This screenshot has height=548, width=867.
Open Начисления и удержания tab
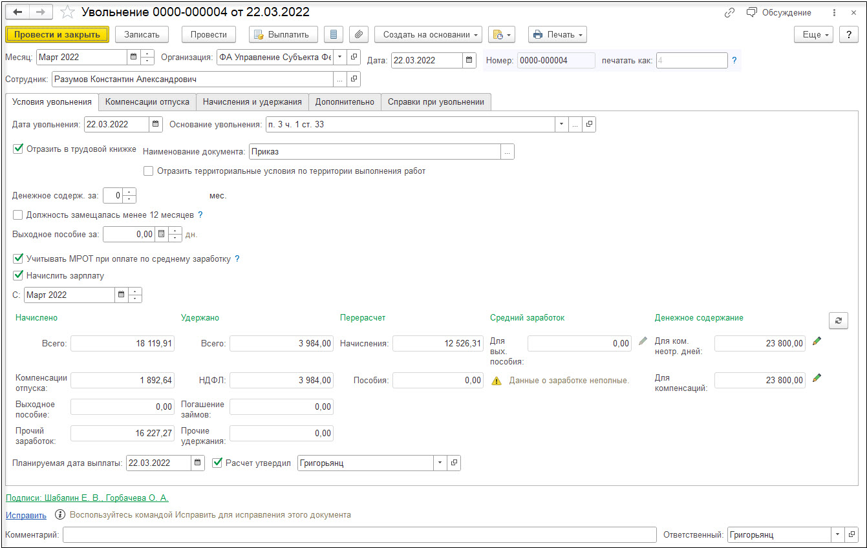pyautogui.click(x=252, y=101)
